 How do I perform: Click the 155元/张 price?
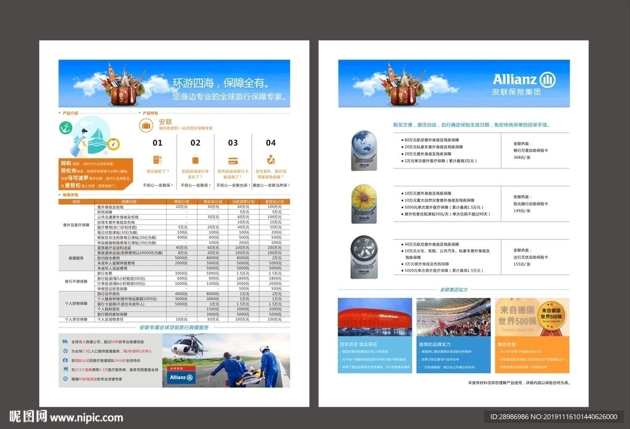pyautogui.click(x=522, y=264)
